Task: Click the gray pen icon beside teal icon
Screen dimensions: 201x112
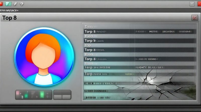Action: [x=15, y=4]
